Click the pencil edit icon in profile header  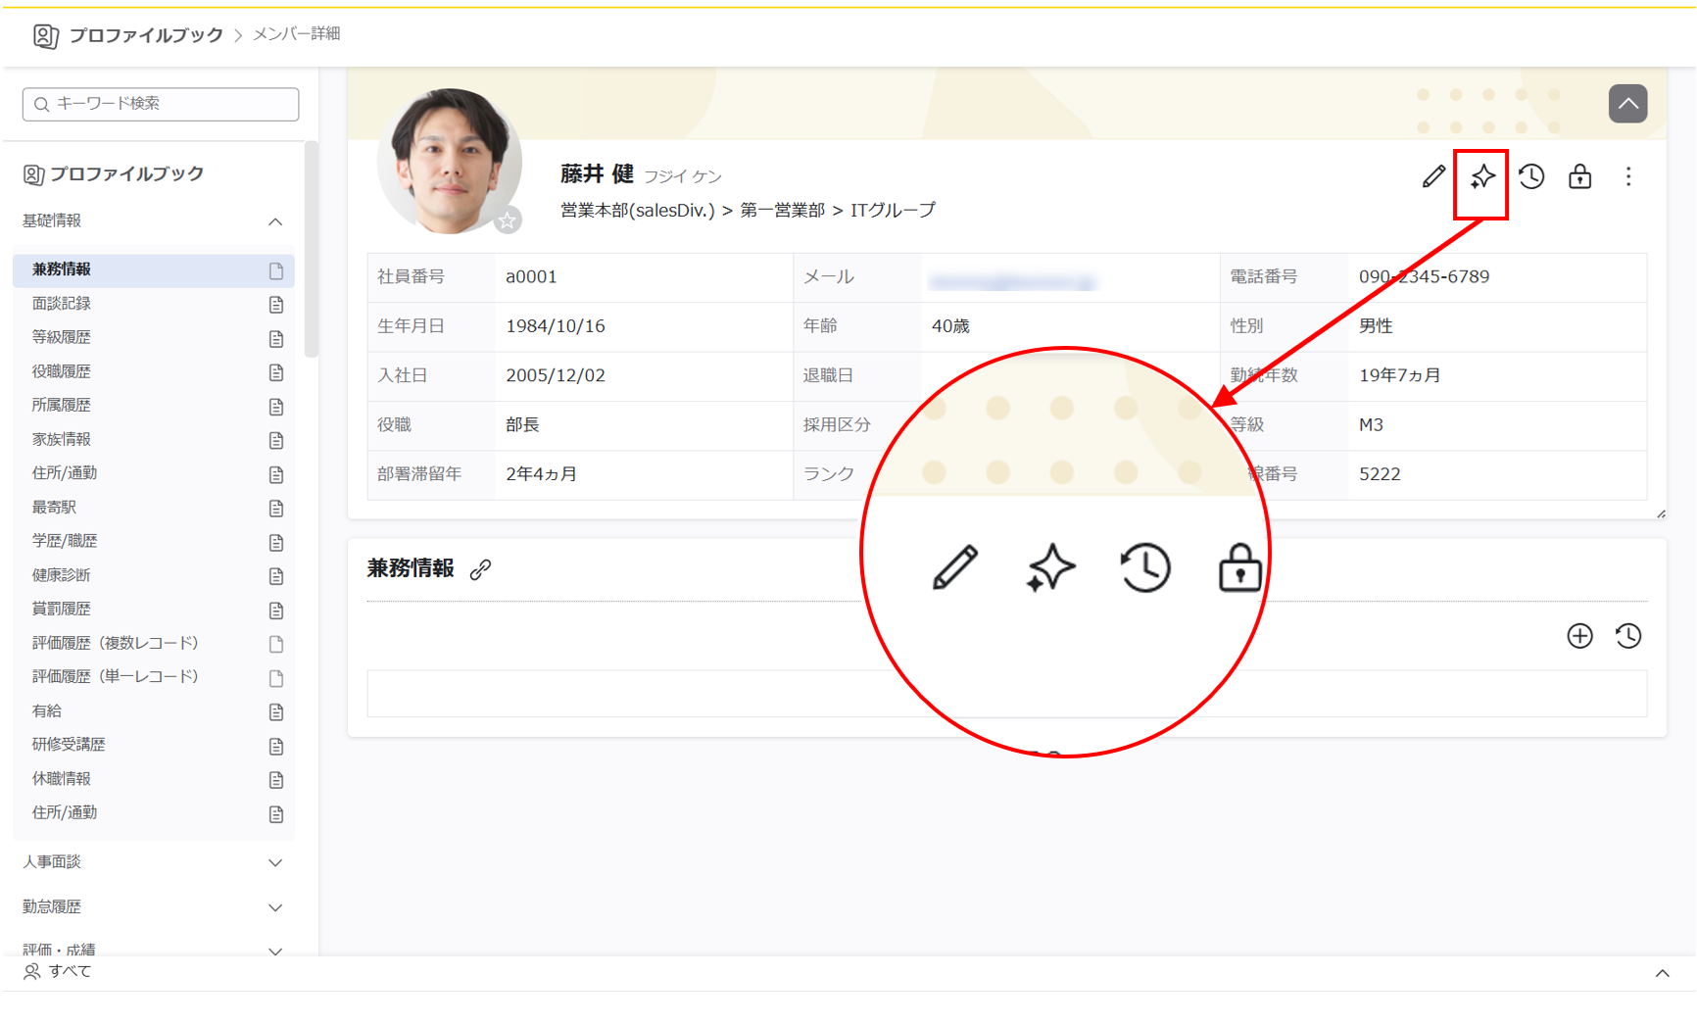coord(1433,176)
